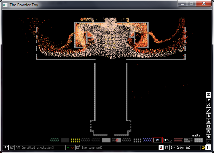Viewport: 214px width, 153px height.
Task: Pick the green dotted wall swatch
Action: [55, 140]
